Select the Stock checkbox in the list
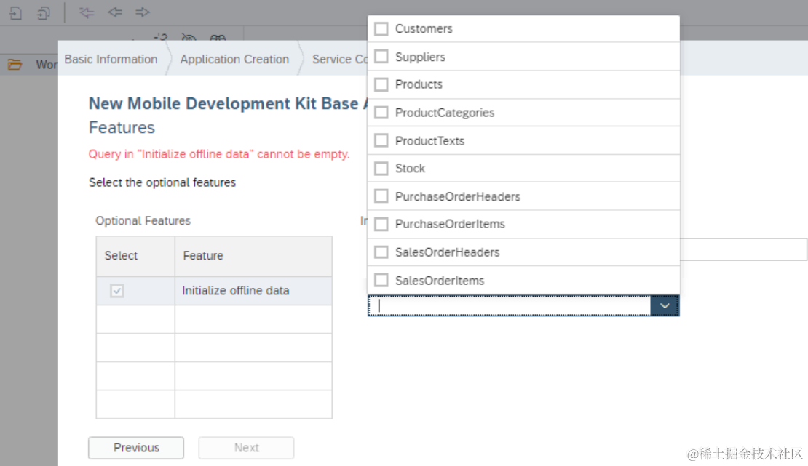Image resolution: width=808 pixels, height=466 pixels. coord(381,169)
